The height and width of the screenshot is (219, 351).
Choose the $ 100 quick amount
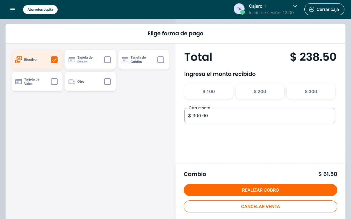(x=209, y=91)
